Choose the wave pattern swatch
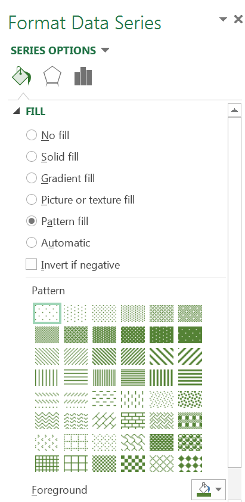Image resolution: width=245 pixels, height=502 pixels. tap(46, 420)
